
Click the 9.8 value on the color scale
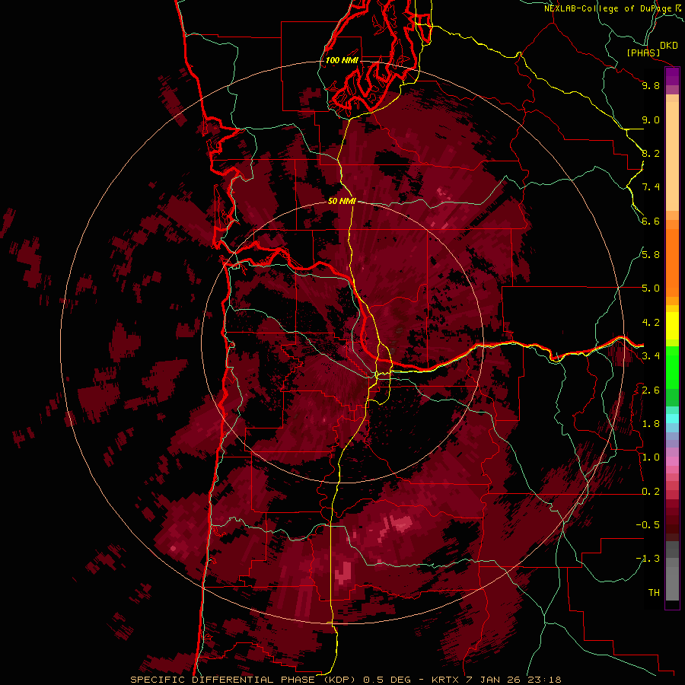[x=651, y=86]
